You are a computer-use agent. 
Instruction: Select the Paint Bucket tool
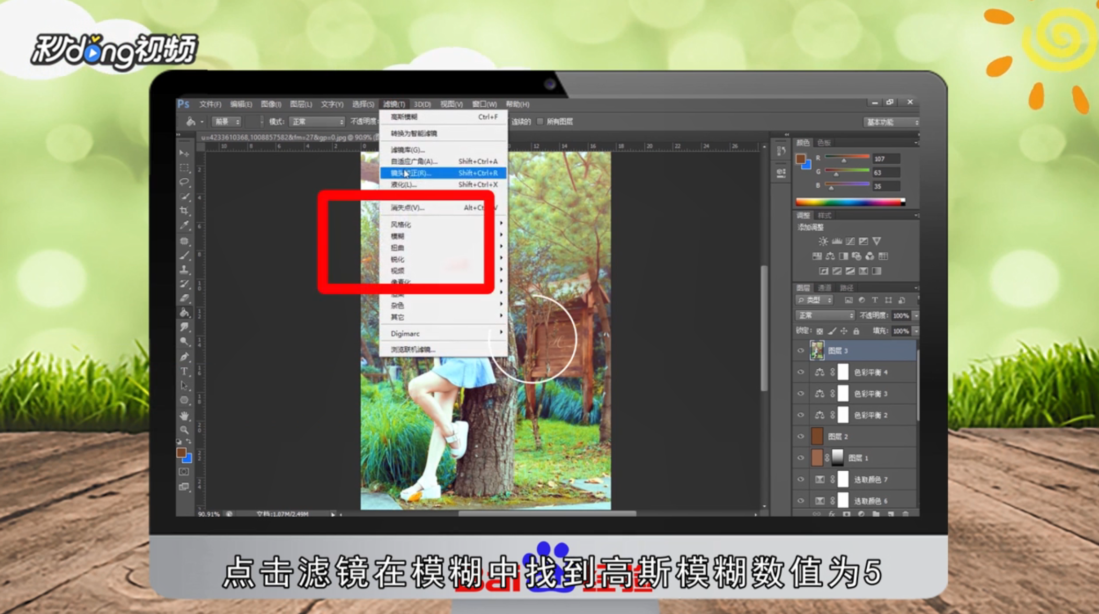tap(184, 313)
